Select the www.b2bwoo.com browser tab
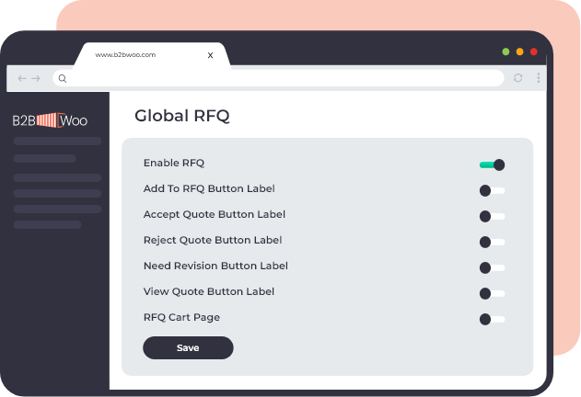 (x=152, y=55)
